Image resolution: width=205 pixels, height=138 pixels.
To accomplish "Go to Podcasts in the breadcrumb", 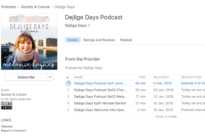I will [9, 7].
